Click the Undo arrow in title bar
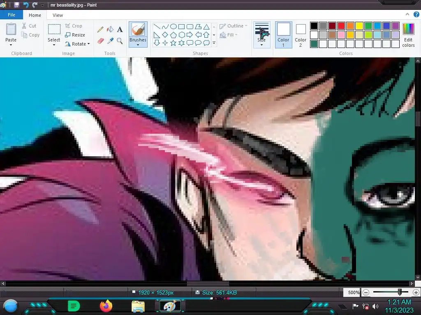 click(26, 5)
